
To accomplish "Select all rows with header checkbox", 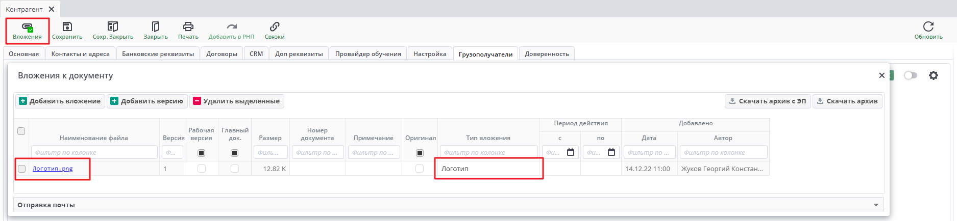I will tap(21, 131).
